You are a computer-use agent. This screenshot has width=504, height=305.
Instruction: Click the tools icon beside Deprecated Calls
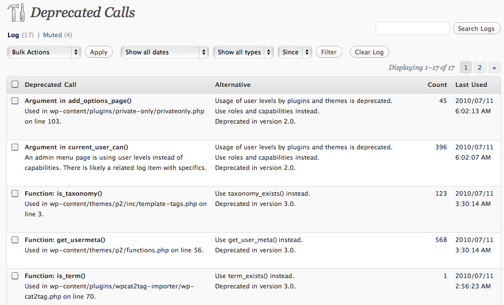[16, 13]
